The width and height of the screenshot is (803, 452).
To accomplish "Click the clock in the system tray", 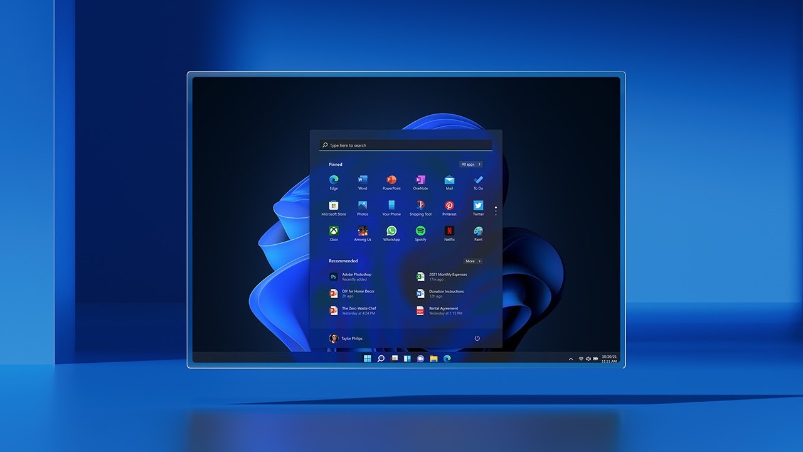I will 610,359.
